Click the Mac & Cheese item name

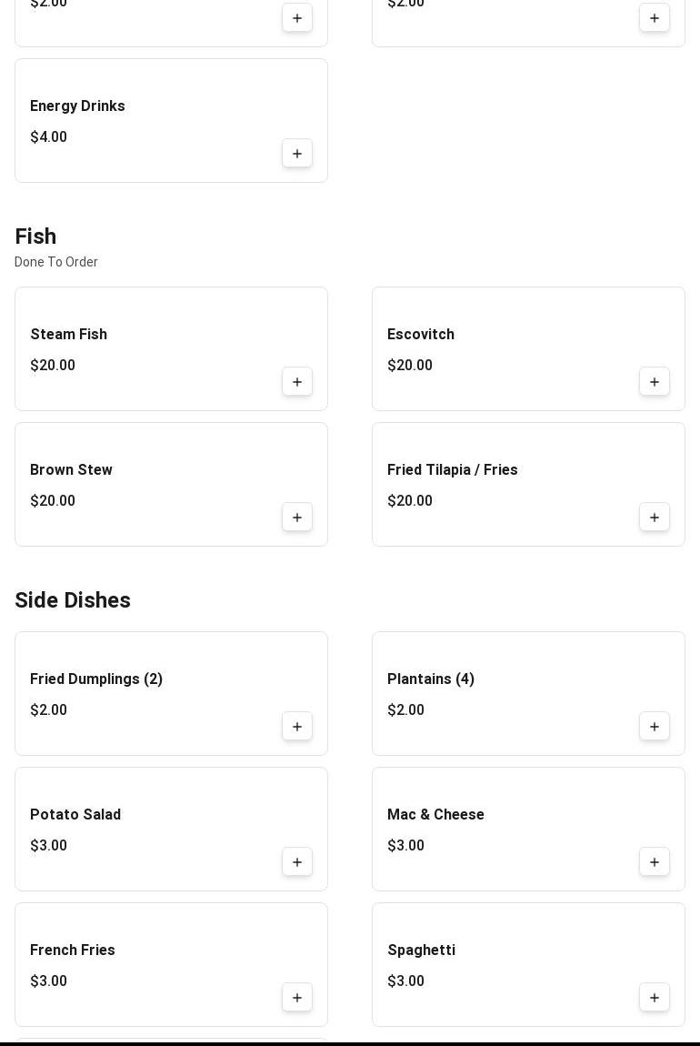click(435, 815)
